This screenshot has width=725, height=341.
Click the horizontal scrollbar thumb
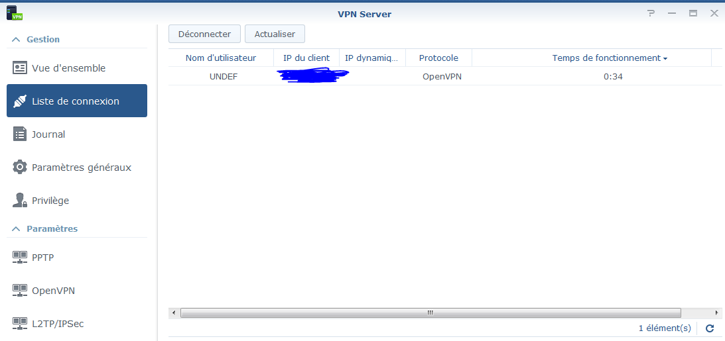(430, 313)
